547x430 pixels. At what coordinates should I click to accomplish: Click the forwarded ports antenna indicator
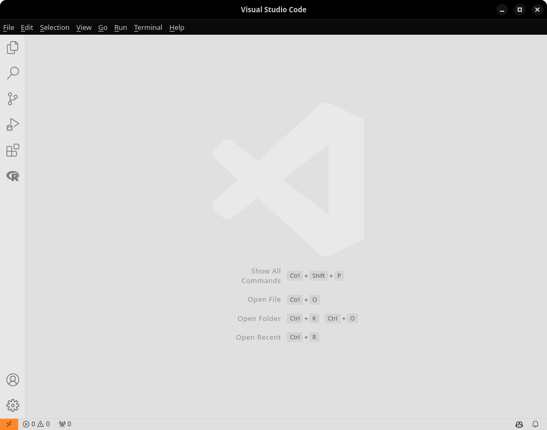coord(65,424)
